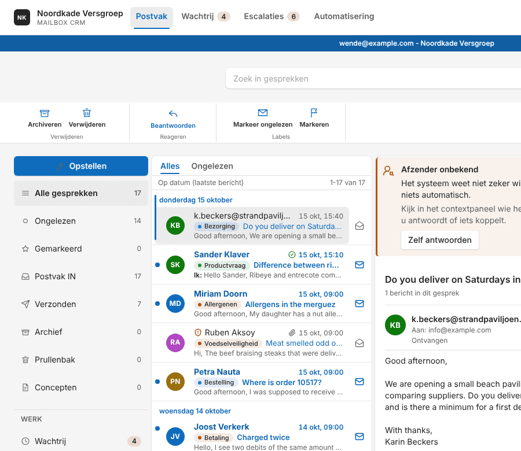Click the paperclip attachment icon on the Ruben Aksoy row
The width and height of the screenshot is (521, 451).
[x=292, y=332]
